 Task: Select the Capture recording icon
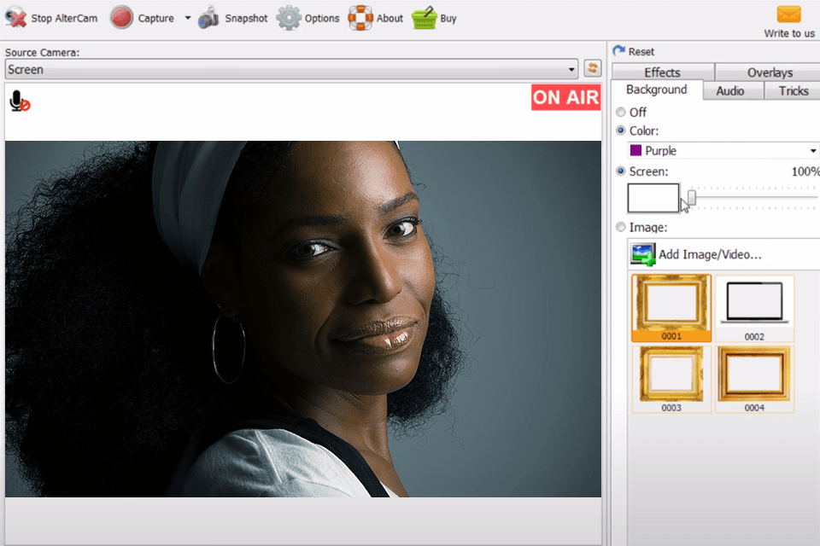coord(121,17)
